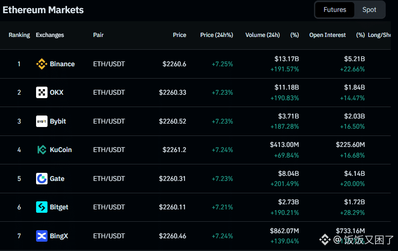Switch to the Futures tab
Viewport: 398px width, 251px height.
click(335, 10)
